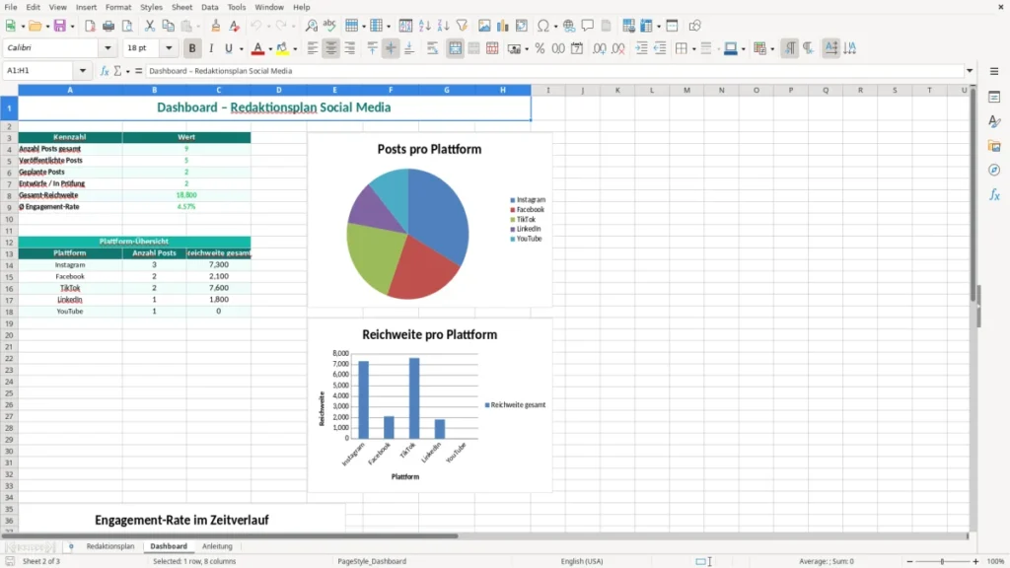This screenshot has height=568, width=1010.
Task: Open the Gallery icon in sidebar
Action: (x=994, y=146)
